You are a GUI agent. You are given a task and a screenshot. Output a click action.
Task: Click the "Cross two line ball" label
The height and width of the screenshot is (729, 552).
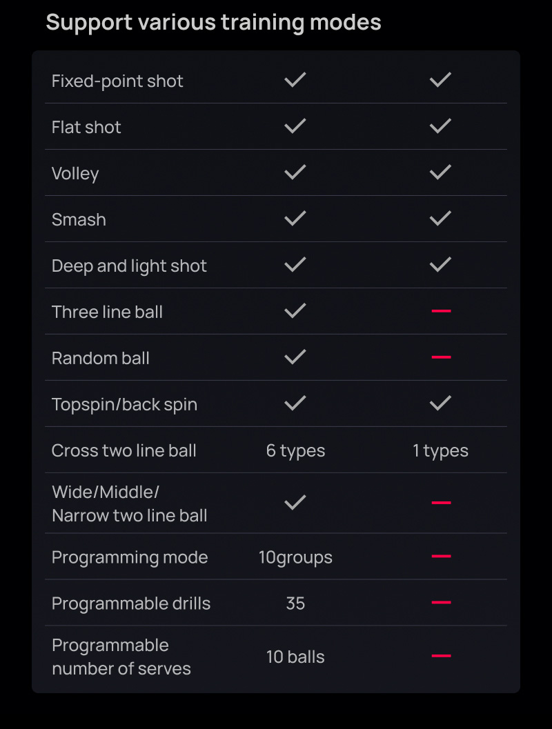click(x=124, y=450)
